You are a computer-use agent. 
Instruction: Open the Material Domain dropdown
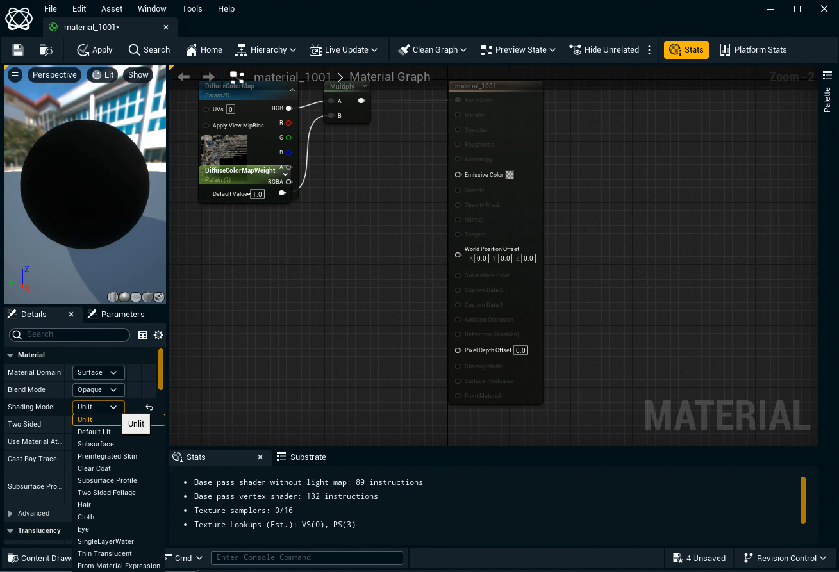(x=98, y=372)
